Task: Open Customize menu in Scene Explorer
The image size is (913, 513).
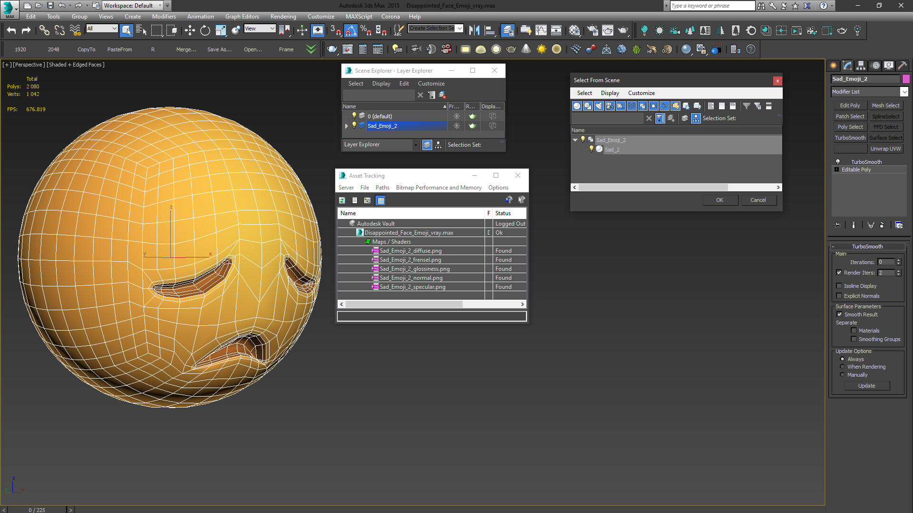Action: point(431,83)
